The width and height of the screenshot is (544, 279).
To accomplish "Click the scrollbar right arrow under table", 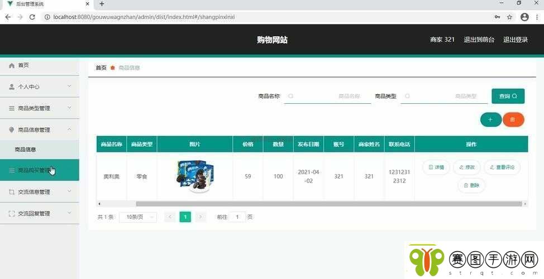I will pos(525,204).
